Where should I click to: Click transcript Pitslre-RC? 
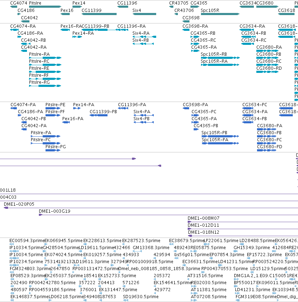click(x=45, y=65)
